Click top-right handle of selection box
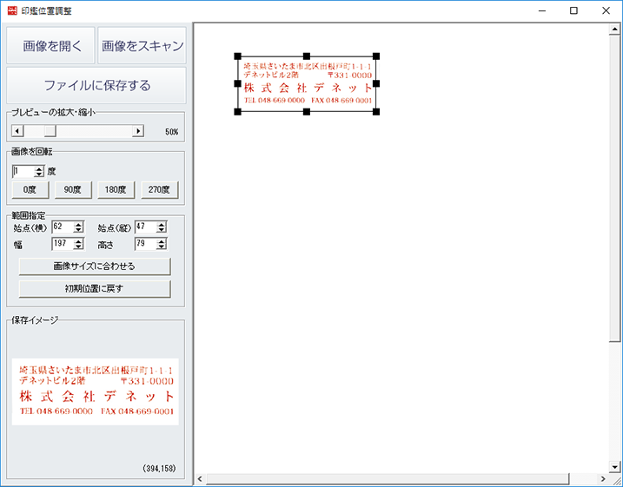Screen dimensions: 623x487 pyautogui.click(x=376, y=56)
